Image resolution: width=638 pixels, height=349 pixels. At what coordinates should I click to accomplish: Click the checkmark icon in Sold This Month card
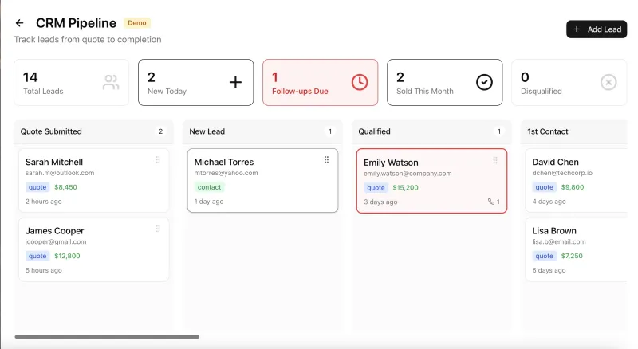coord(484,82)
